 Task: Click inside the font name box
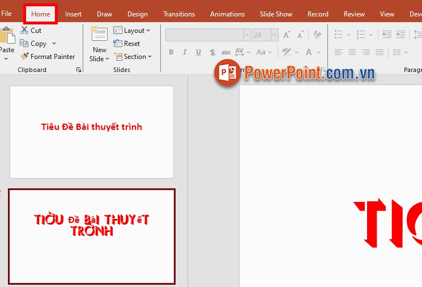[x=204, y=35]
